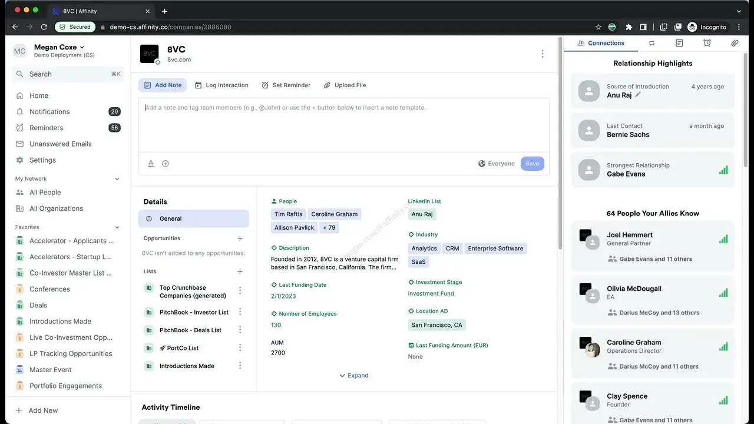The width and height of the screenshot is (754, 424).
Task: Open the Notes panel in the right sidebar
Action: [679, 42]
